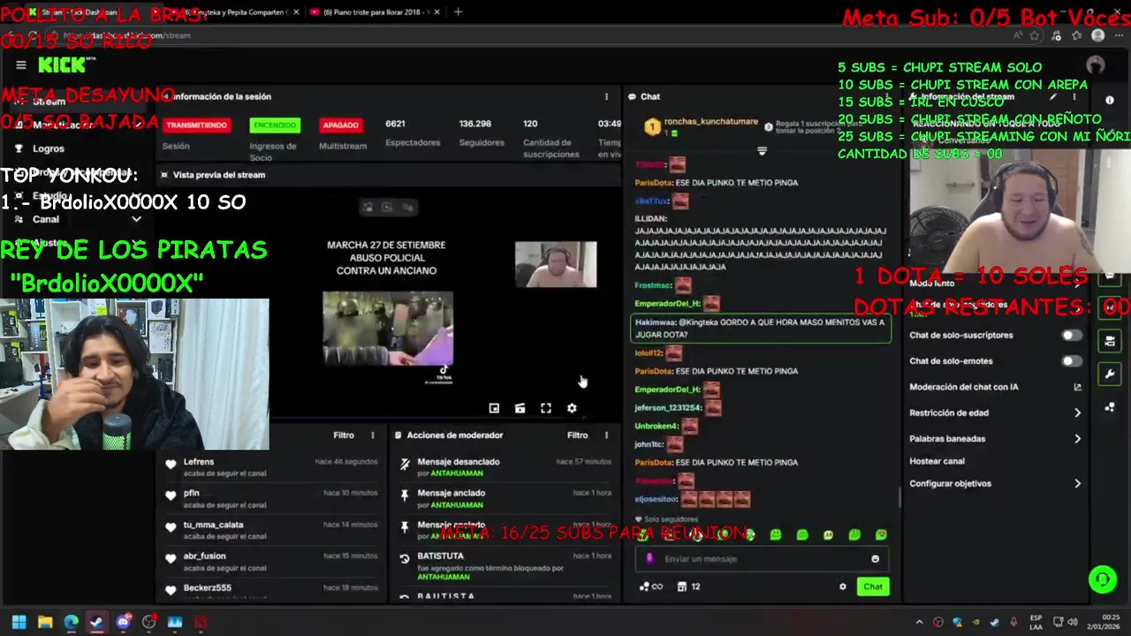Click Hakimwaa's chat message mentioning Kingteka
This screenshot has height=636, width=1131.
761,329
